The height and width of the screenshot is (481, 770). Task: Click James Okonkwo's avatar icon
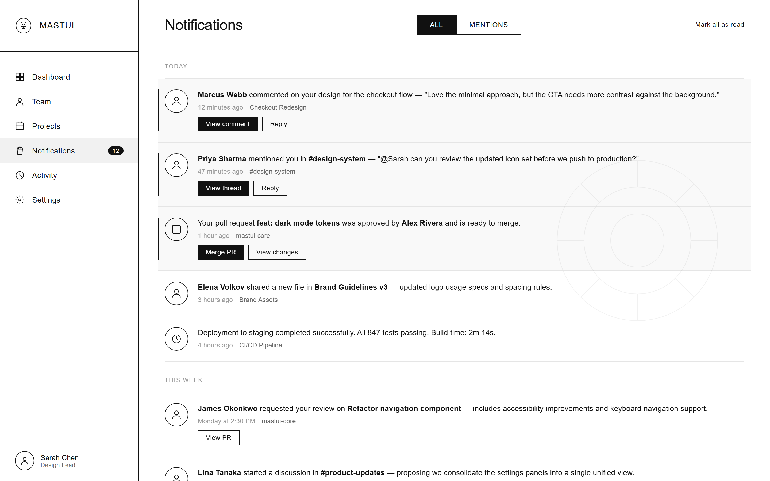[176, 415]
